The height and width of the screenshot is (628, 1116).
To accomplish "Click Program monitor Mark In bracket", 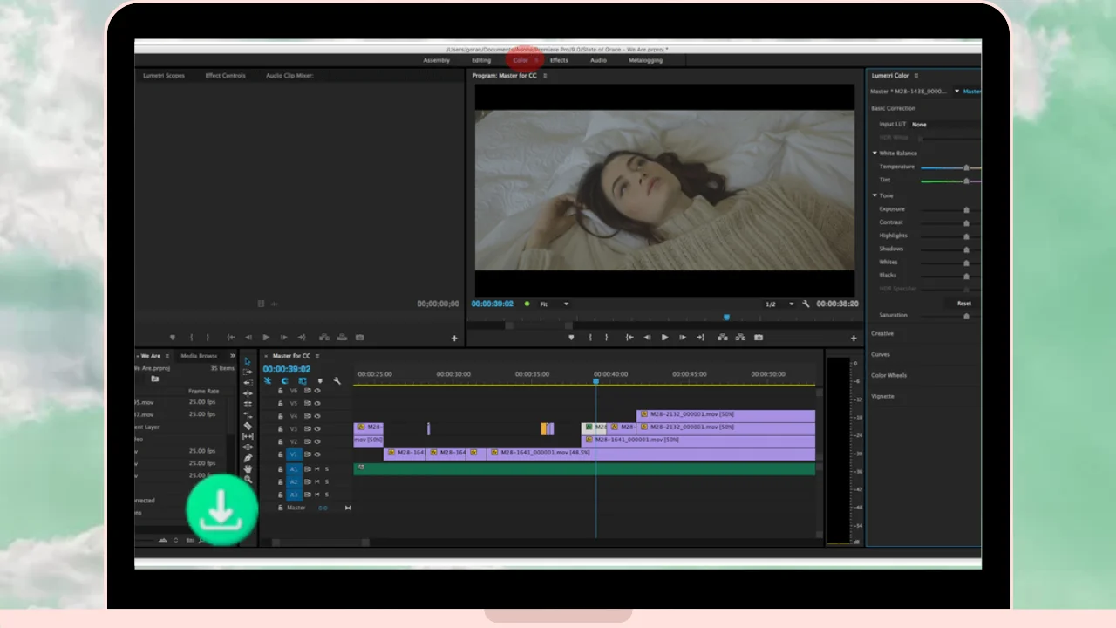I will [590, 338].
